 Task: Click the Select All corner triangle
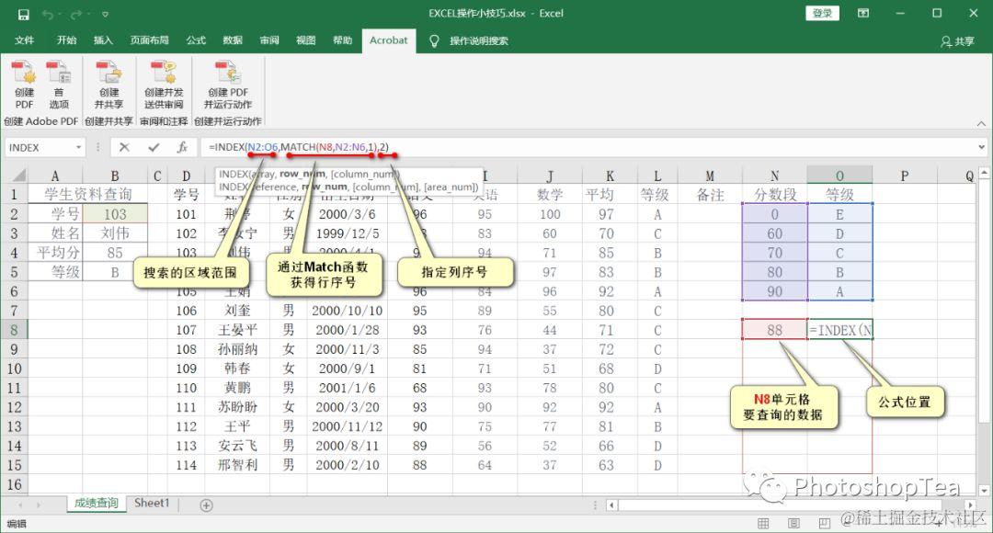coord(18,176)
